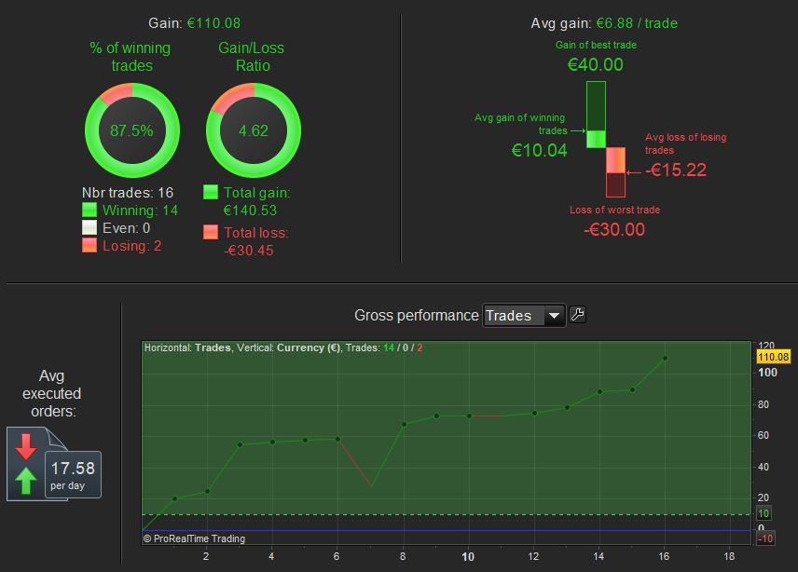Click the white Even legend swatch
Screen dimensions: 798x572
89,227
